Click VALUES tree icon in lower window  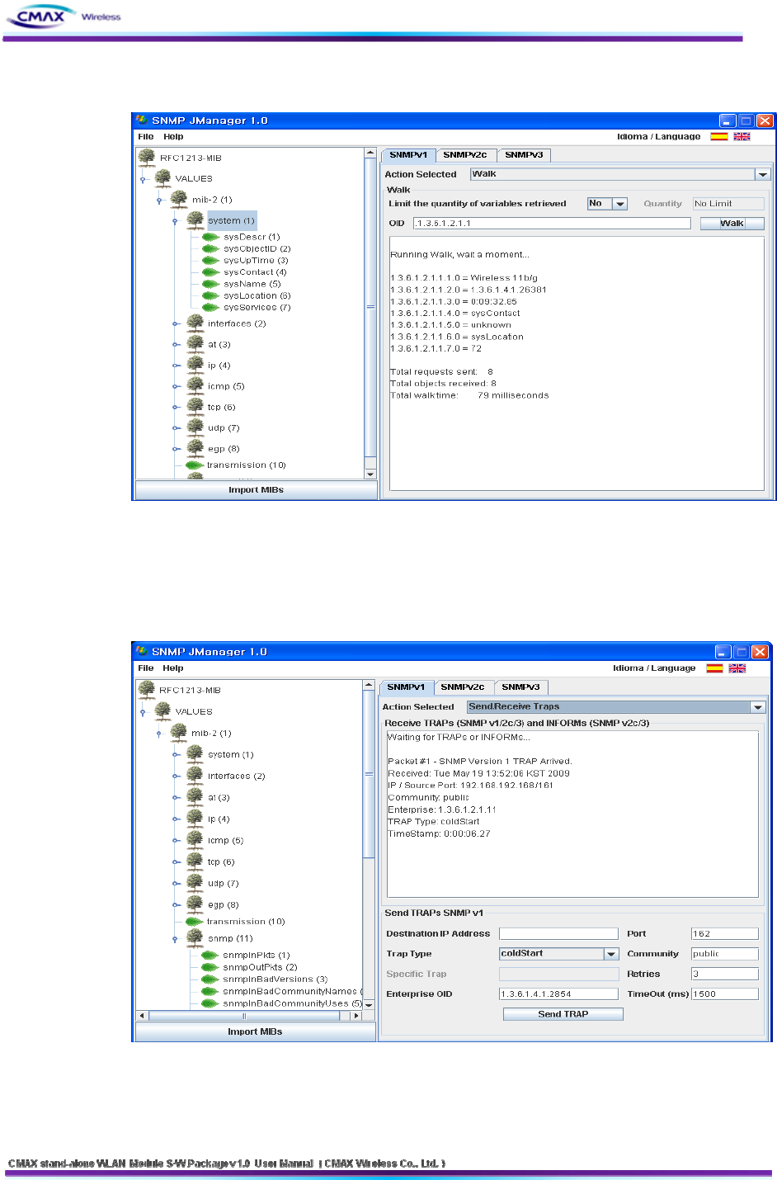162,710
